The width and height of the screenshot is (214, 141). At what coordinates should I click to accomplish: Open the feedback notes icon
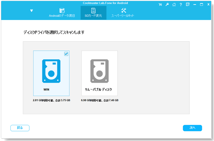tap(188, 5)
